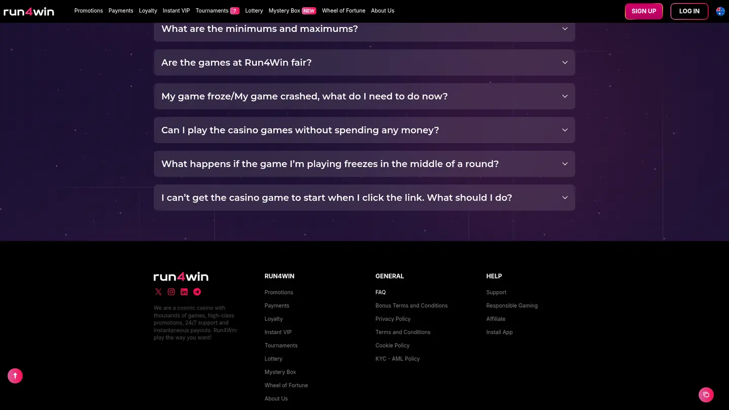Open the LinkedIn social icon
This screenshot has width=729, height=410.
point(184,292)
